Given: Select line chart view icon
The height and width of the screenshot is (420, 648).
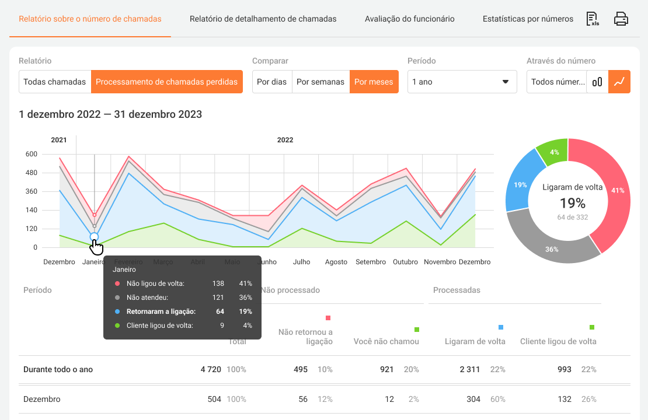Looking at the screenshot, I should pos(619,82).
